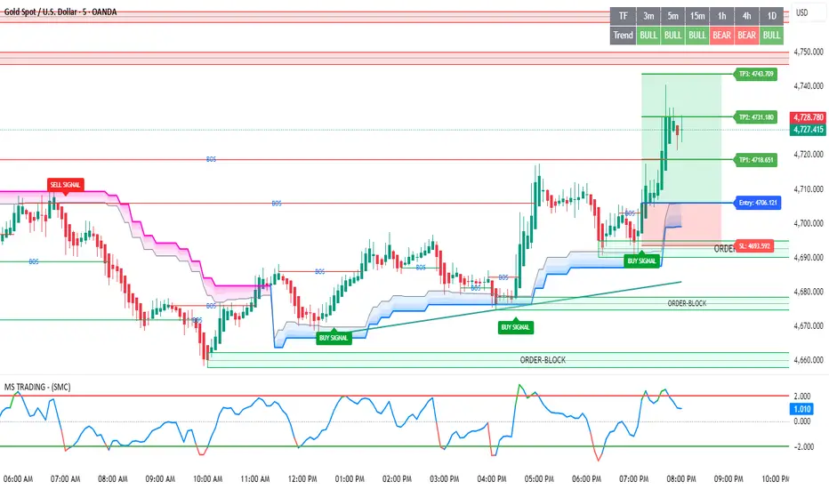Viewport: 829px width, 489px height.
Task: Select the 5m timeframe cell
Action: (x=672, y=16)
